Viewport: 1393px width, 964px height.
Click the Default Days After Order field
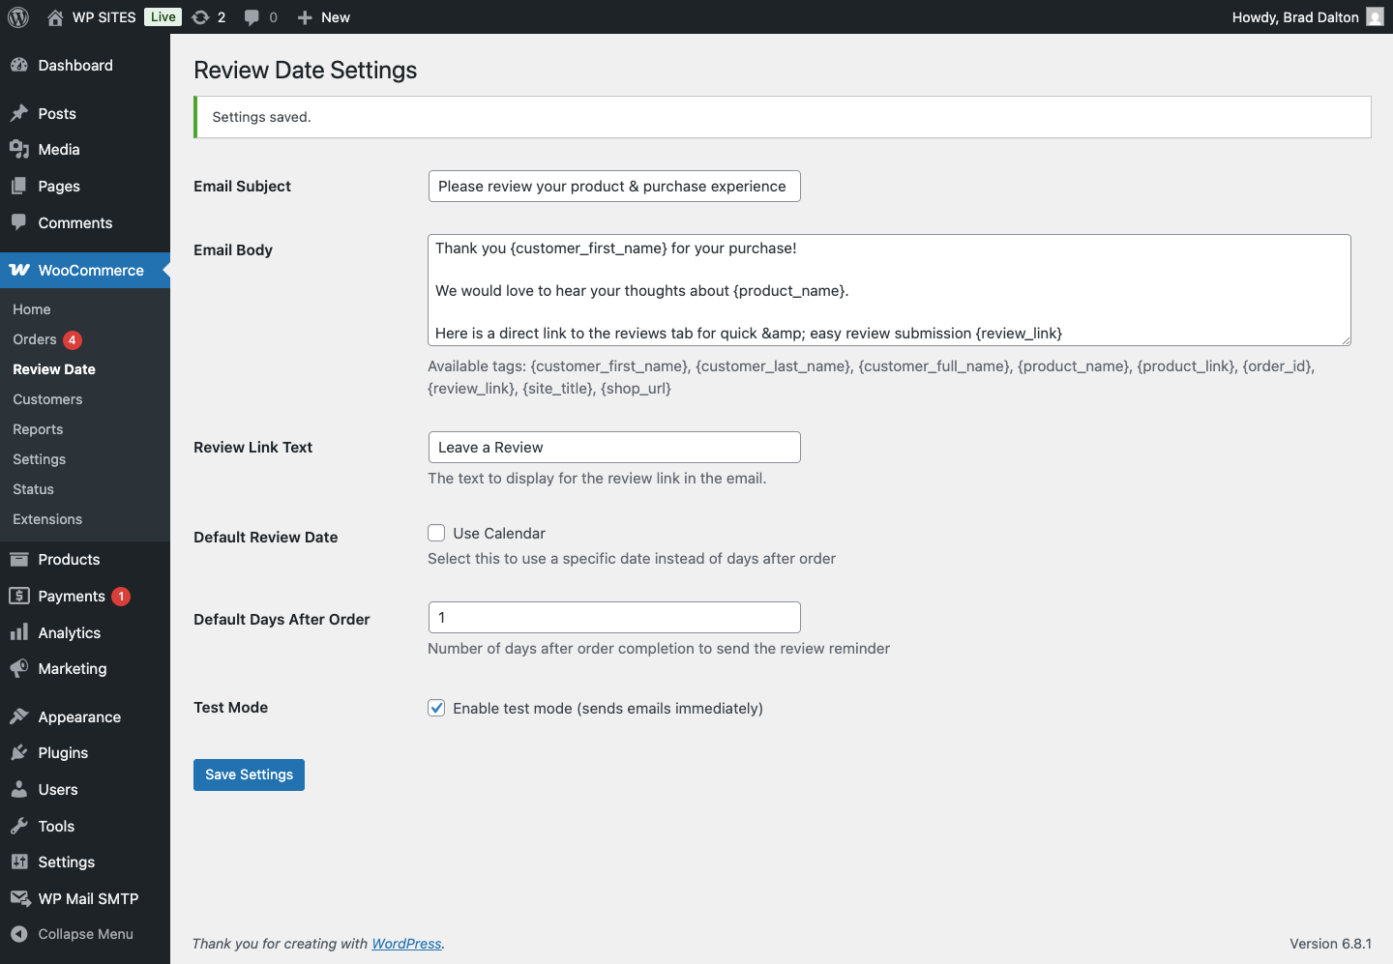click(614, 618)
